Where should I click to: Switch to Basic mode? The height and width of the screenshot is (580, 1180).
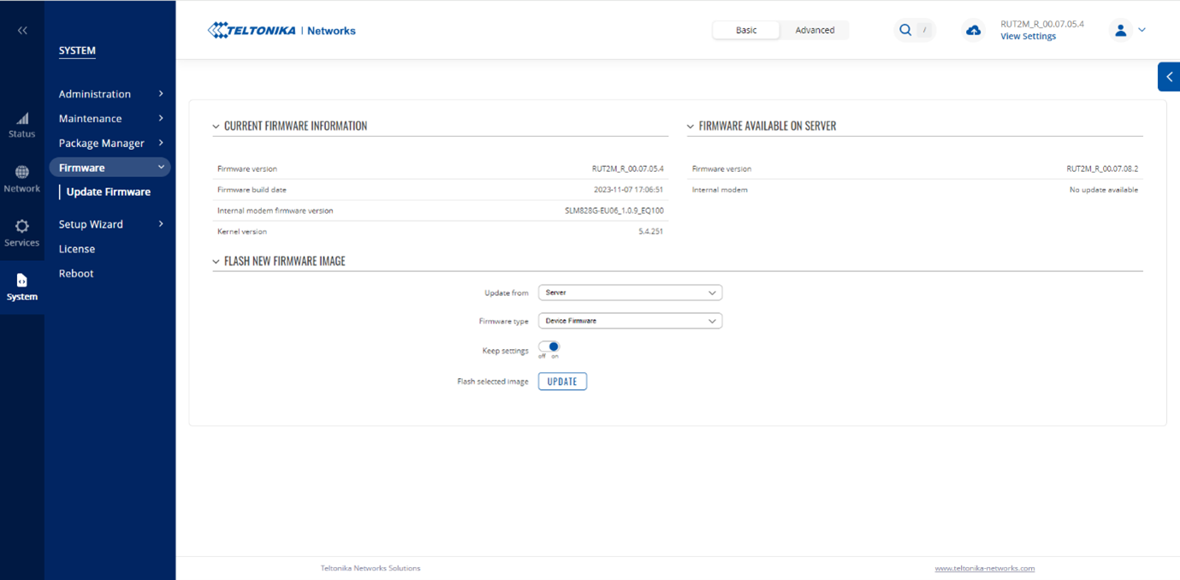(x=746, y=31)
